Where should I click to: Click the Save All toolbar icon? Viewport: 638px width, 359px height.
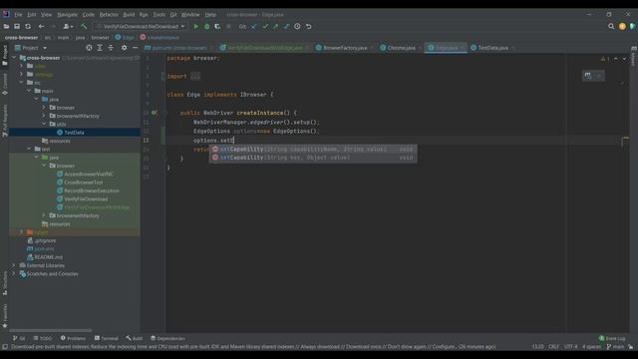coord(17,27)
